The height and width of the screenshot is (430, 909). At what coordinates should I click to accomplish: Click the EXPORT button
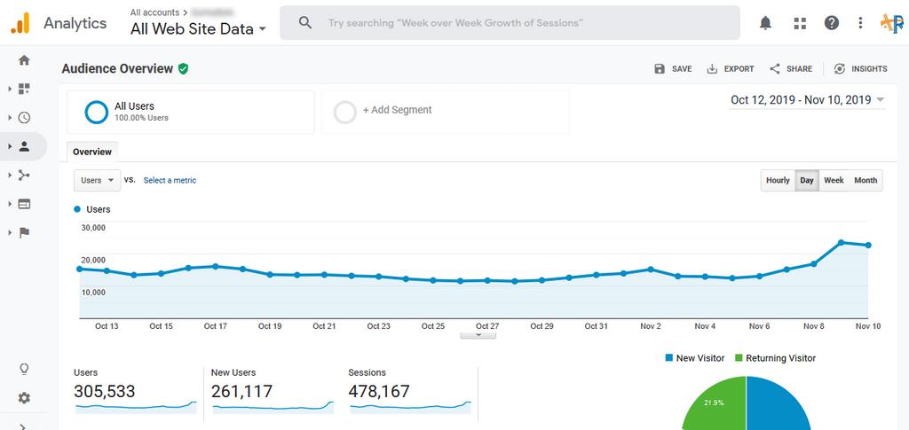point(731,69)
